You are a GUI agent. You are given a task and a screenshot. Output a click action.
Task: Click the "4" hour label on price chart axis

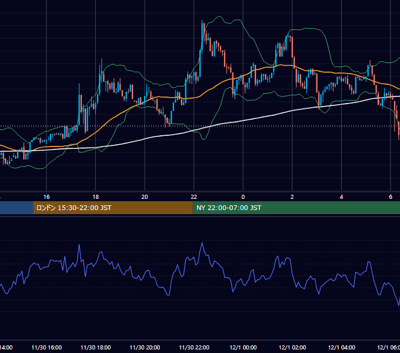341,197
